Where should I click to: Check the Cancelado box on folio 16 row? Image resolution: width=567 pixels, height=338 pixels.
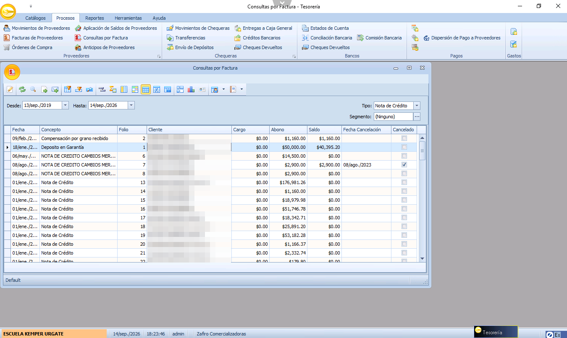[404, 209]
